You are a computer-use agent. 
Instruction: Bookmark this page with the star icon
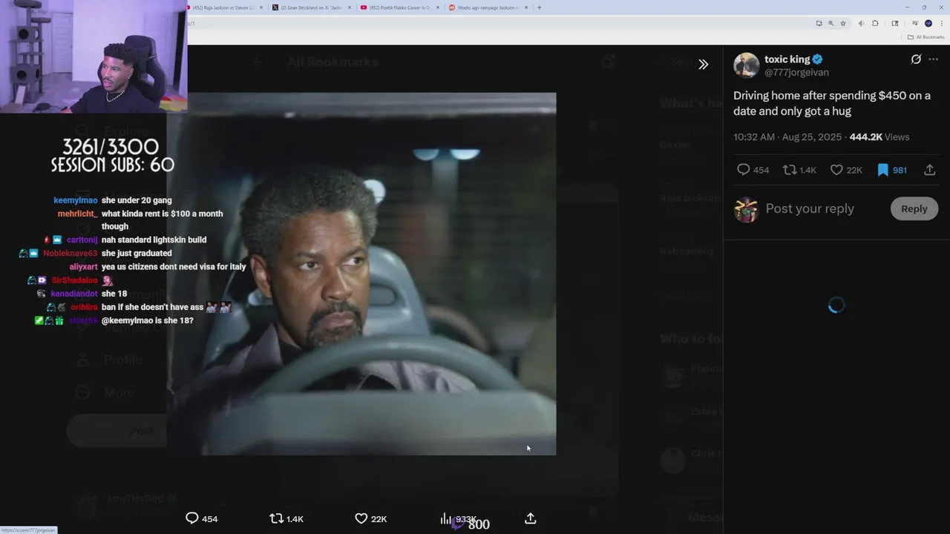point(843,23)
